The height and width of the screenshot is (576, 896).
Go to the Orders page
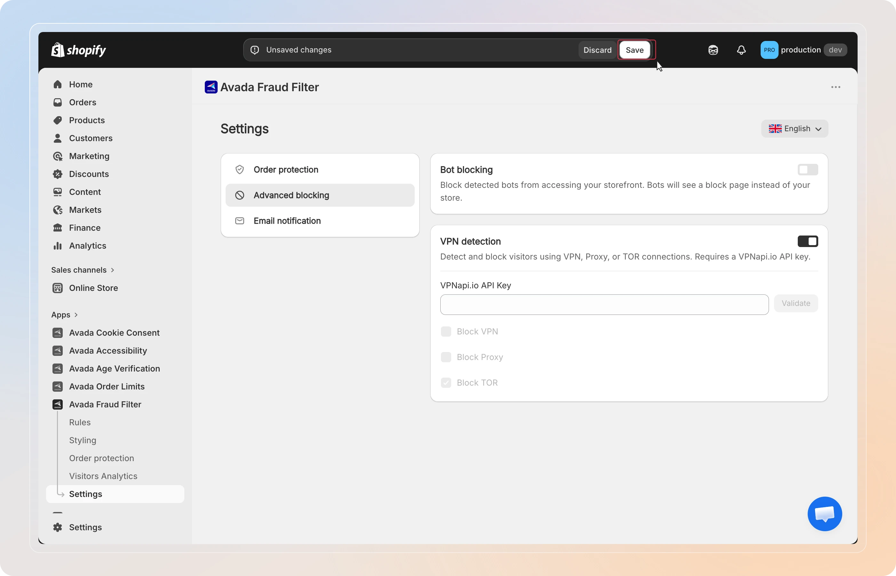click(x=83, y=102)
